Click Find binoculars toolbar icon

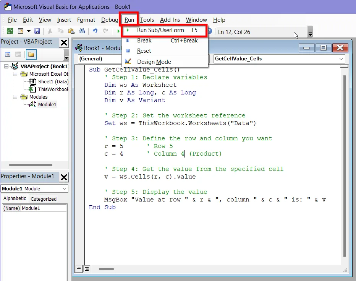tap(82, 31)
